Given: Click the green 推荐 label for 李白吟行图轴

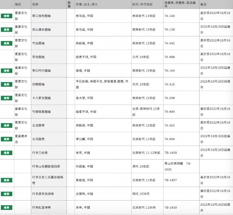Looking at the screenshot, I should point(6,71).
